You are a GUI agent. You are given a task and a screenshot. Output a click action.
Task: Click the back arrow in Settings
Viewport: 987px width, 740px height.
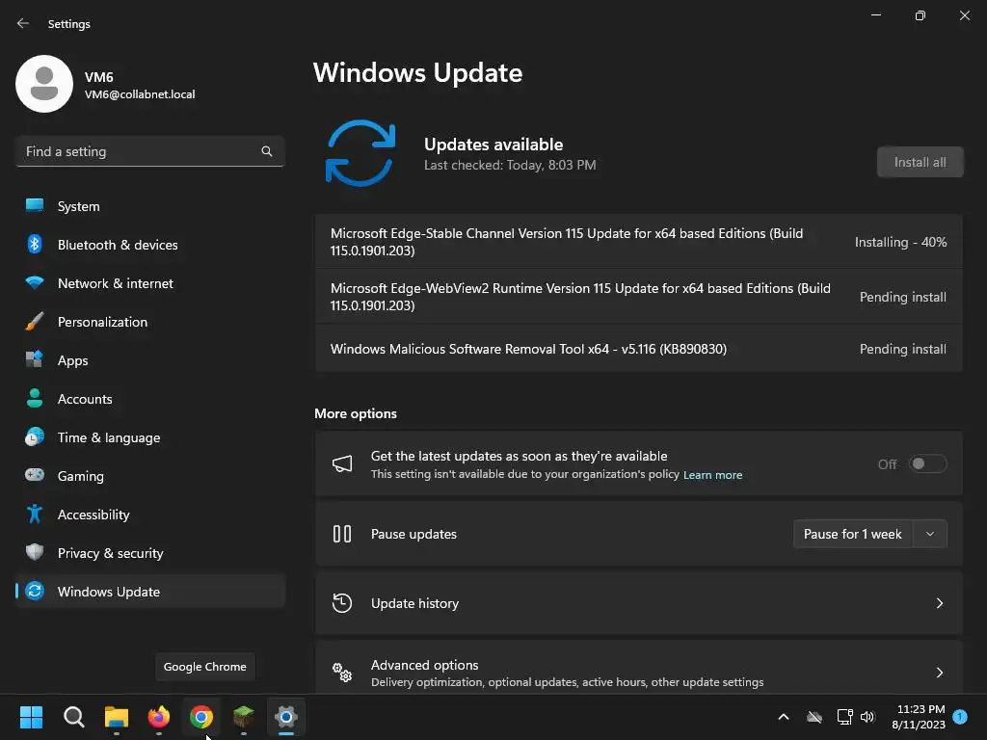tap(23, 23)
